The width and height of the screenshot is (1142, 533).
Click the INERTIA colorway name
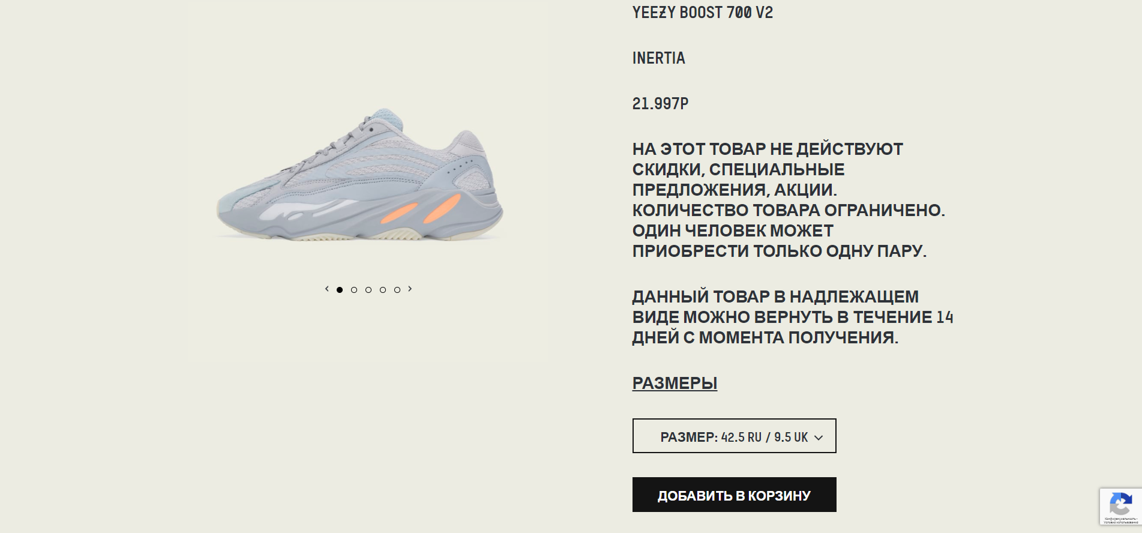pos(658,58)
